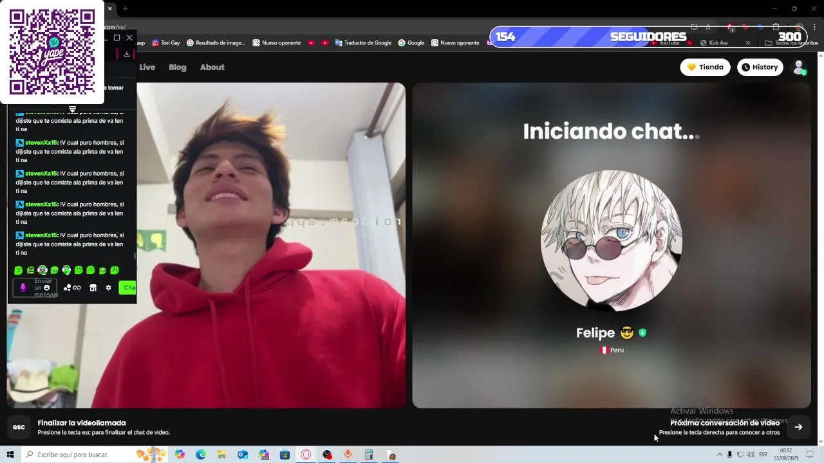The width and height of the screenshot is (824, 463).
Task: Open File Explorer from the taskbar
Action: 221,455
